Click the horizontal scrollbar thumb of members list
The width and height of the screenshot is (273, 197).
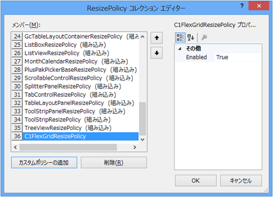[68, 147]
